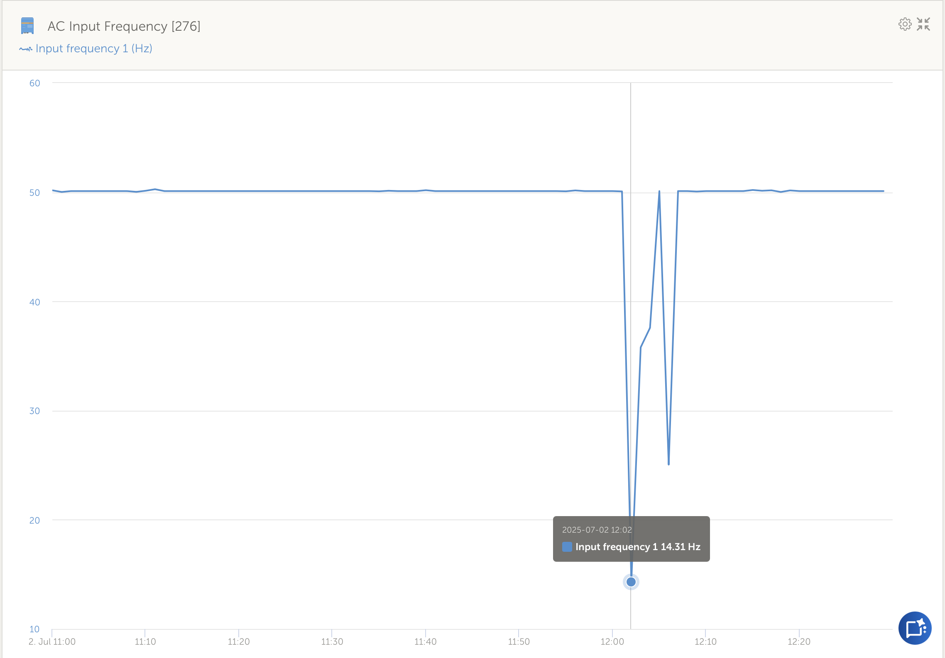The height and width of the screenshot is (658, 945).
Task: Click the 12:10 time axis label
Action: click(705, 642)
